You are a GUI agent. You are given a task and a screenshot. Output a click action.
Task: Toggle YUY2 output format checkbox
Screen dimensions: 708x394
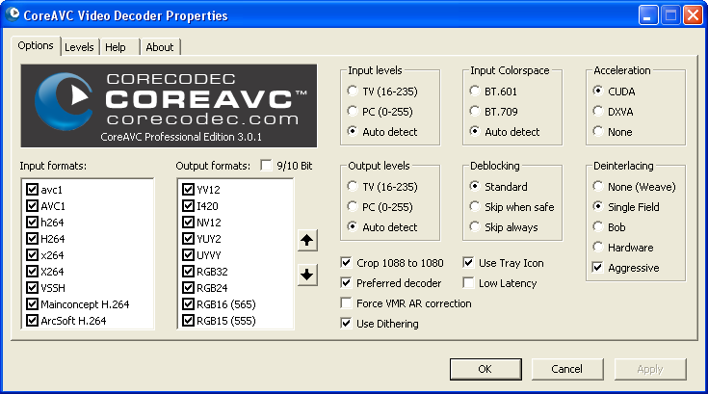tap(188, 239)
